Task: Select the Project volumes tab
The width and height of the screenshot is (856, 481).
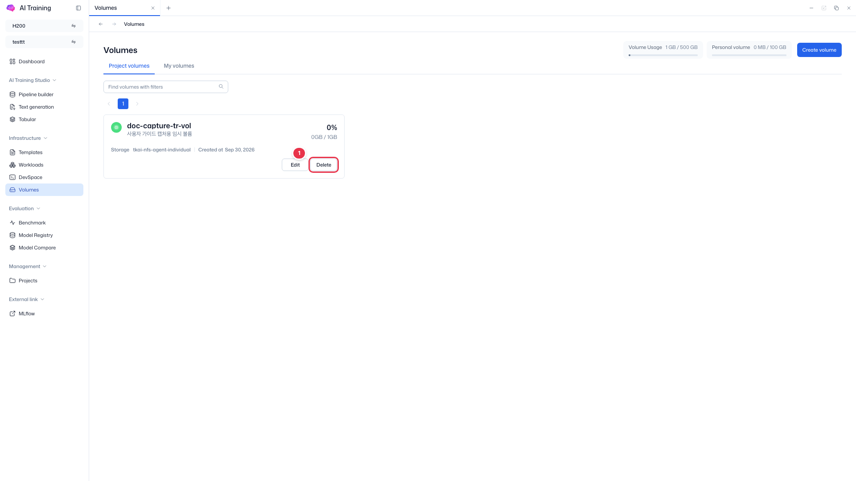Action: pyautogui.click(x=129, y=66)
